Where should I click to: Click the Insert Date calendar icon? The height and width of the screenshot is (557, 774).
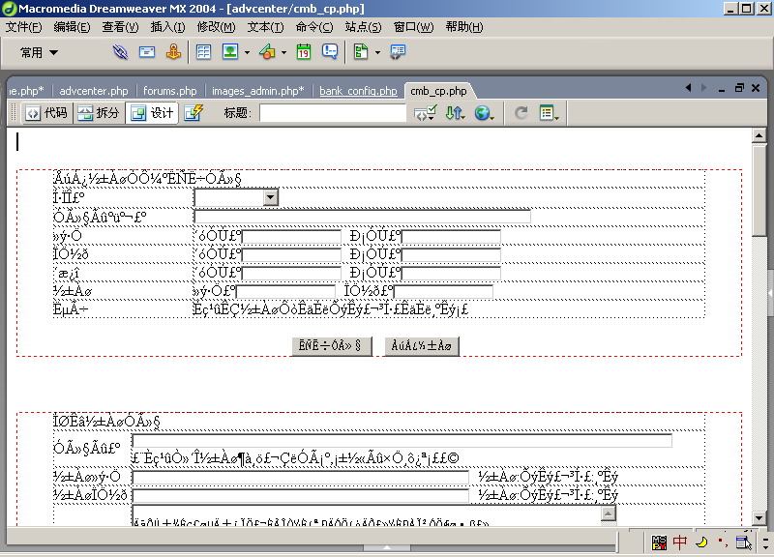tap(304, 52)
